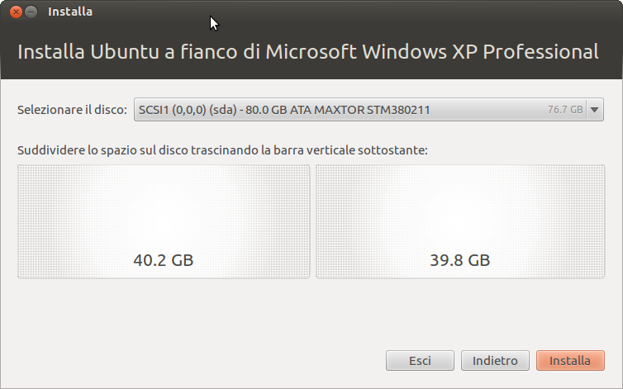Expand the disk list dropdown arrow

click(x=595, y=109)
